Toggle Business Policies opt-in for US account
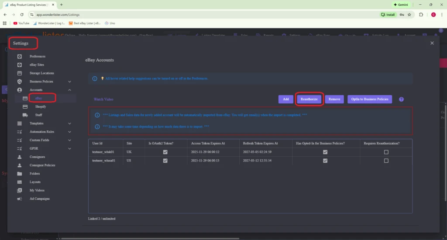 point(325,161)
